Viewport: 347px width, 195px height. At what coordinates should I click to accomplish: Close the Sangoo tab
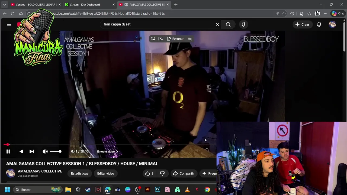tap(60, 5)
